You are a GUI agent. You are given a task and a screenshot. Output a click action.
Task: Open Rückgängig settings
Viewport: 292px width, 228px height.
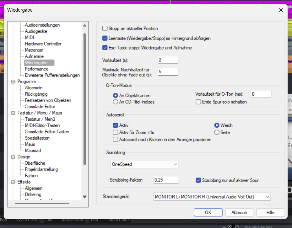coord(36,94)
